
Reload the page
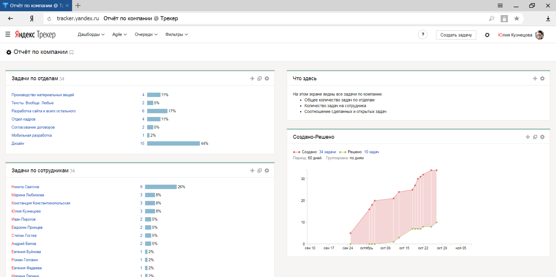pyautogui.click(x=49, y=19)
